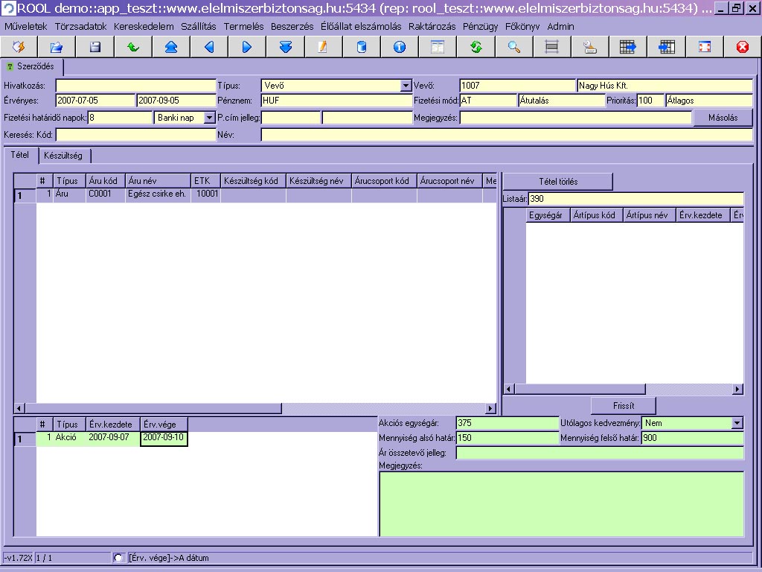Screen dimensions: 762x572
Task: Go to previous record with left arrow
Action: [209, 47]
